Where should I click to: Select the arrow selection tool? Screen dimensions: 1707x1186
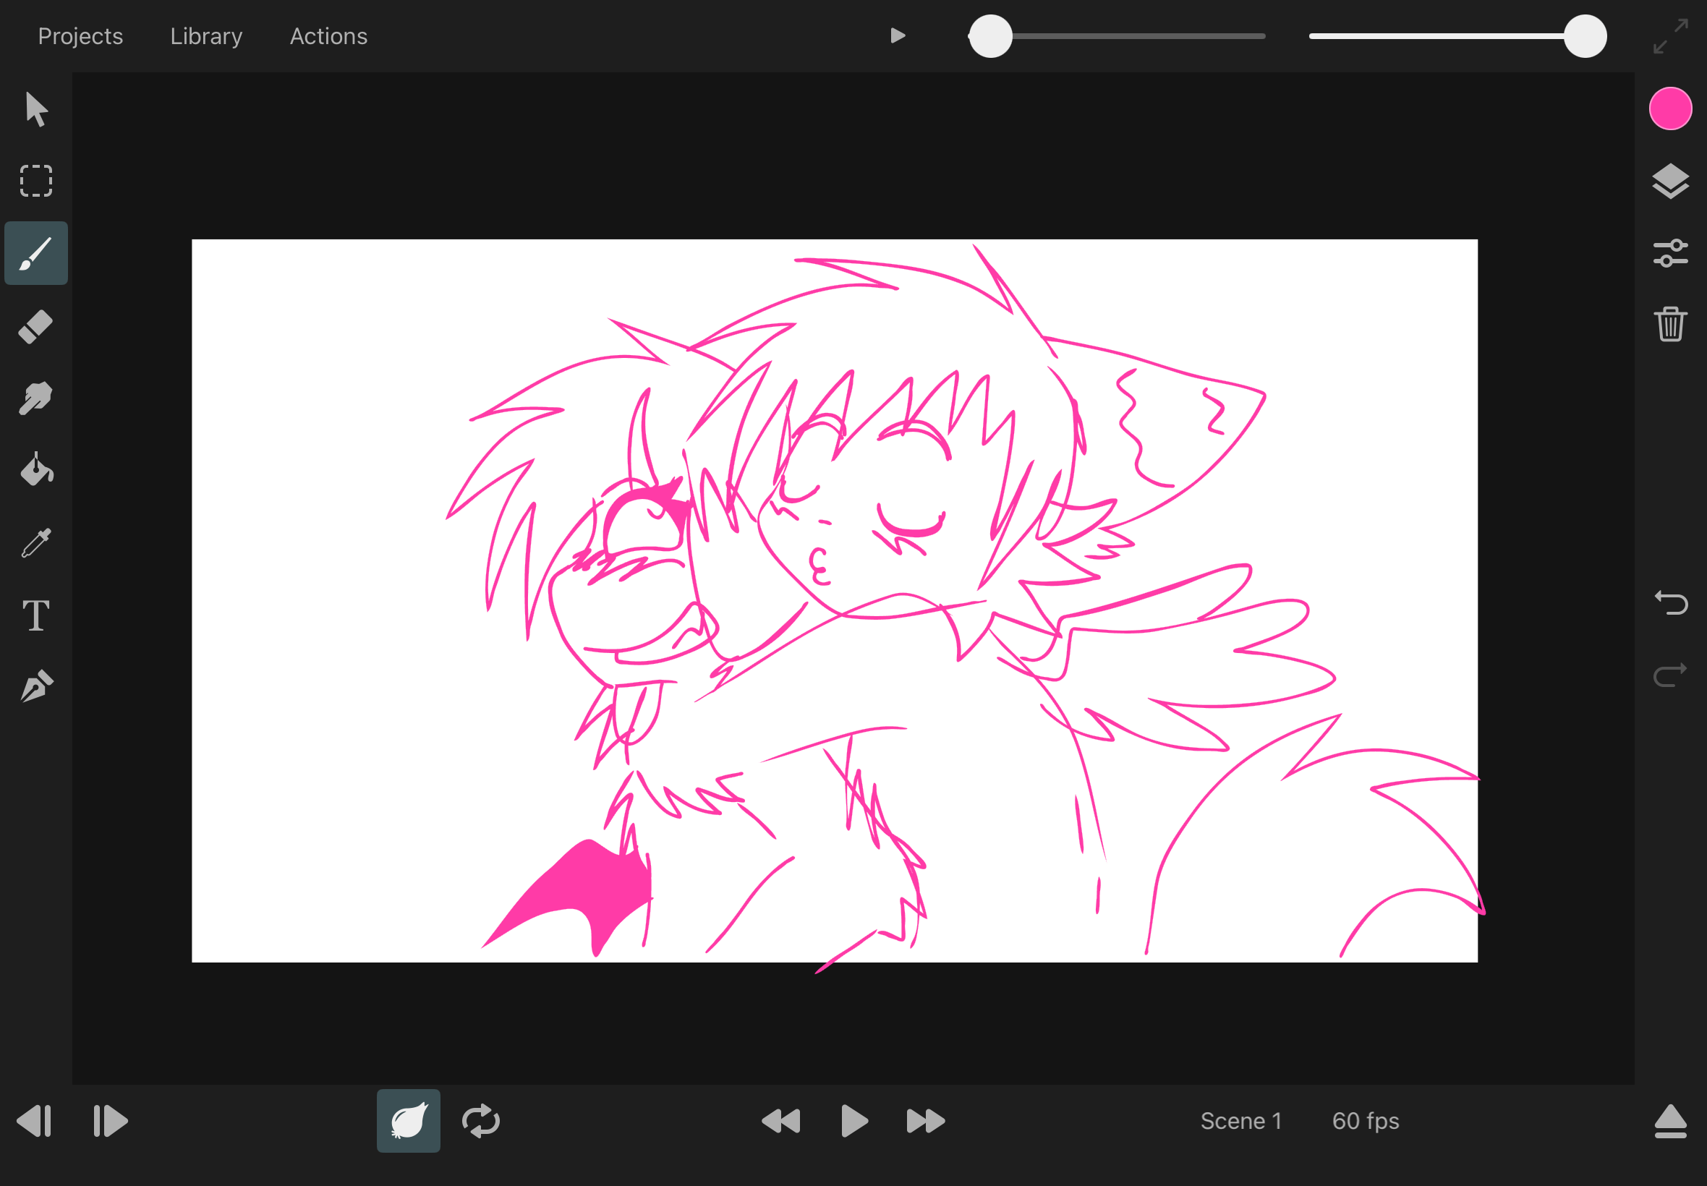pyautogui.click(x=35, y=109)
